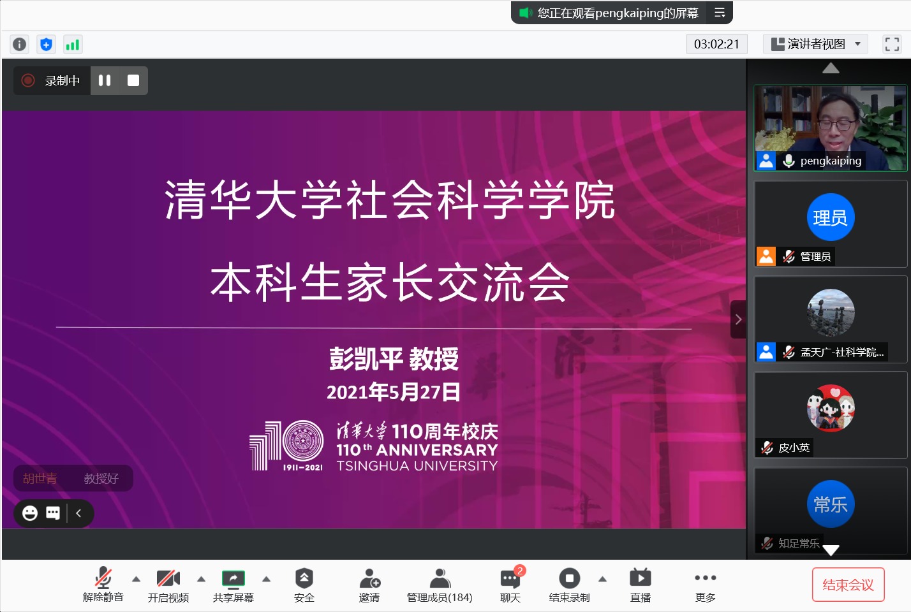Expand audio options arrow beside microphone

[x=136, y=579]
